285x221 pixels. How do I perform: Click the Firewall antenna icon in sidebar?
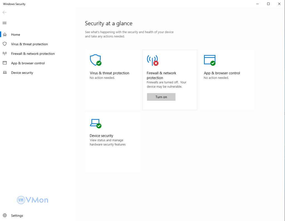pyautogui.click(x=4, y=54)
